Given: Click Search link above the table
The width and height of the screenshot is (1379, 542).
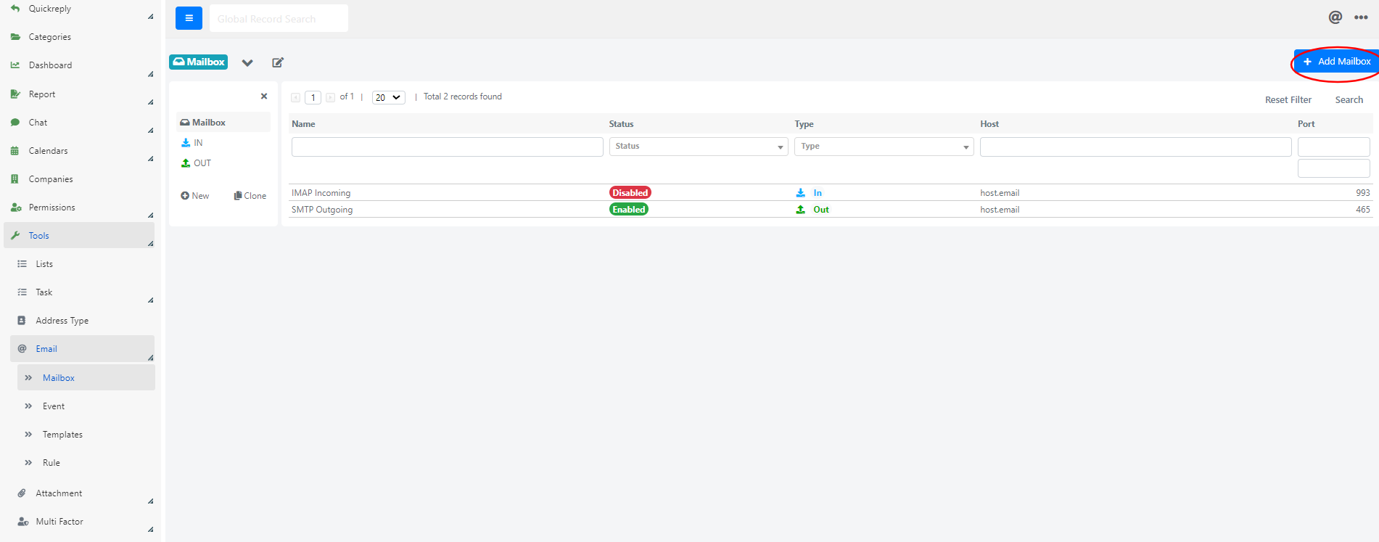Looking at the screenshot, I should coord(1349,100).
